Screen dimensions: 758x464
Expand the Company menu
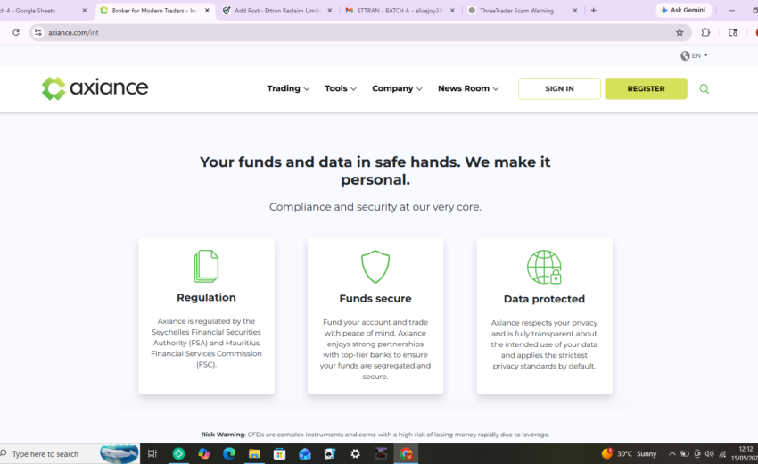click(x=397, y=88)
